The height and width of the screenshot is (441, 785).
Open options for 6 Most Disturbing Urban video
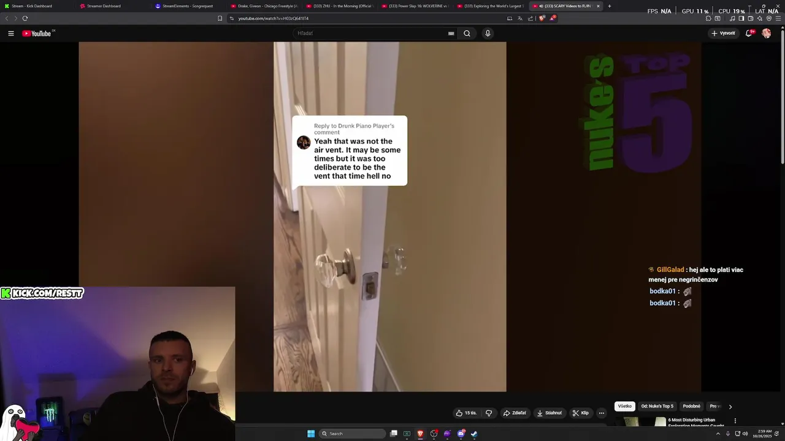coord(735,421)
